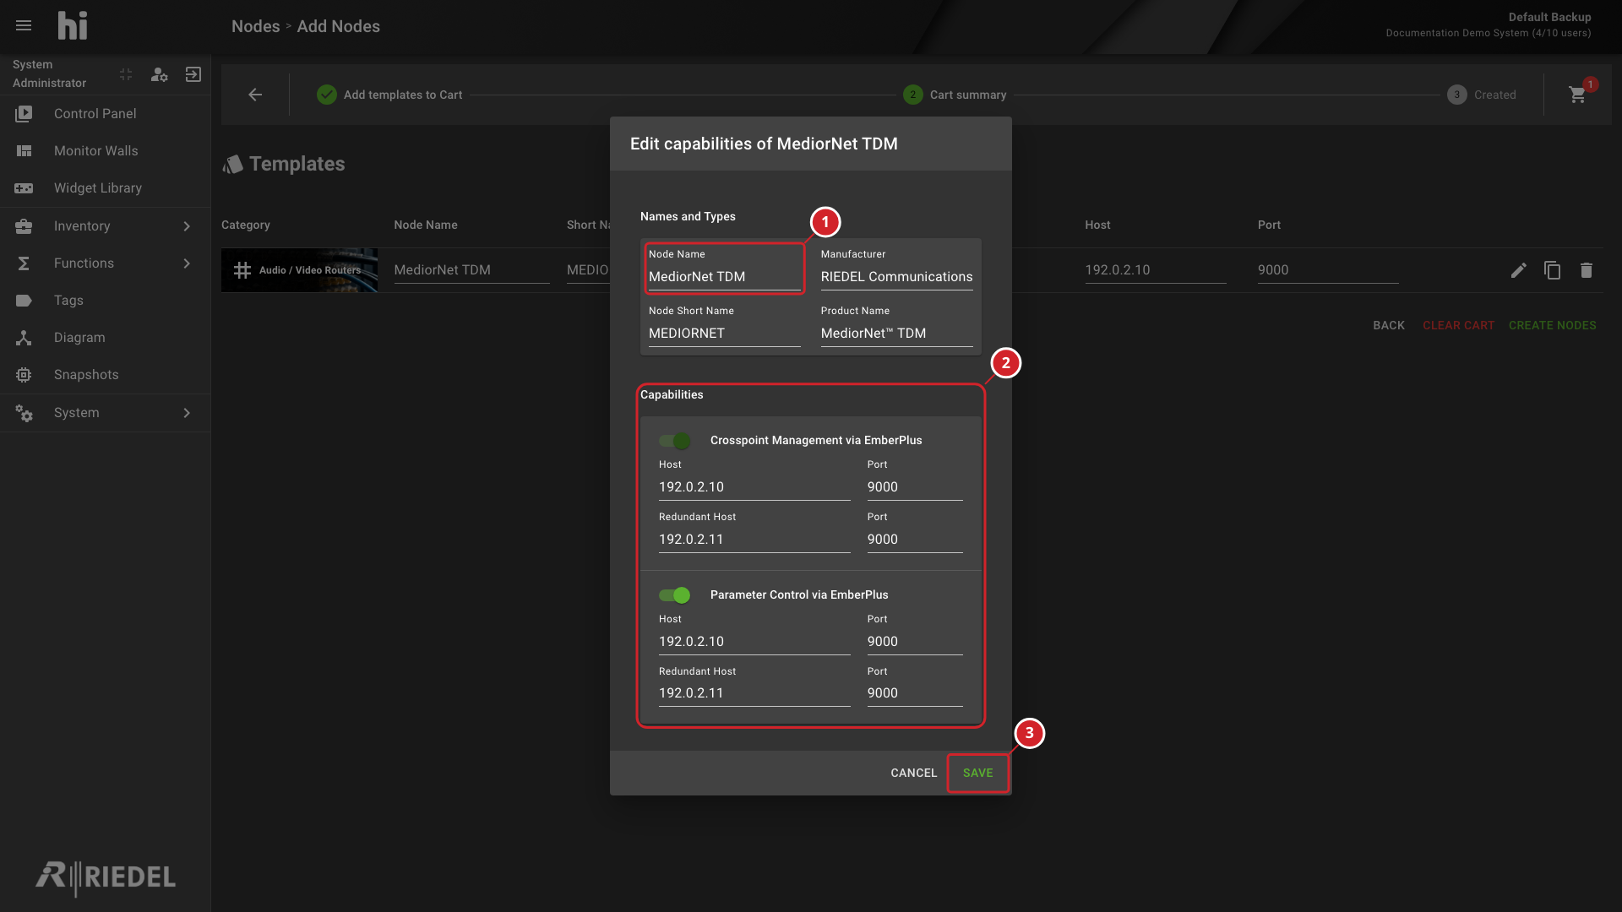The height and width of the screenshot is (912, 1622).
Task: Edit Parameter Control redundant Port field
Action: pyautogui.click(x=915, y=693)
